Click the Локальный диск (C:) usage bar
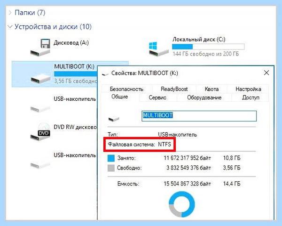The height and width of the screenshot is (226, 282). click(208, 47)
